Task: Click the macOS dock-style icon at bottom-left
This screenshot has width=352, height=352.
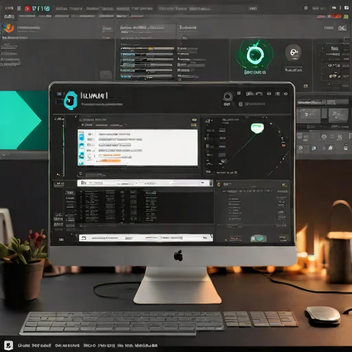Action: tap(8, 345)
